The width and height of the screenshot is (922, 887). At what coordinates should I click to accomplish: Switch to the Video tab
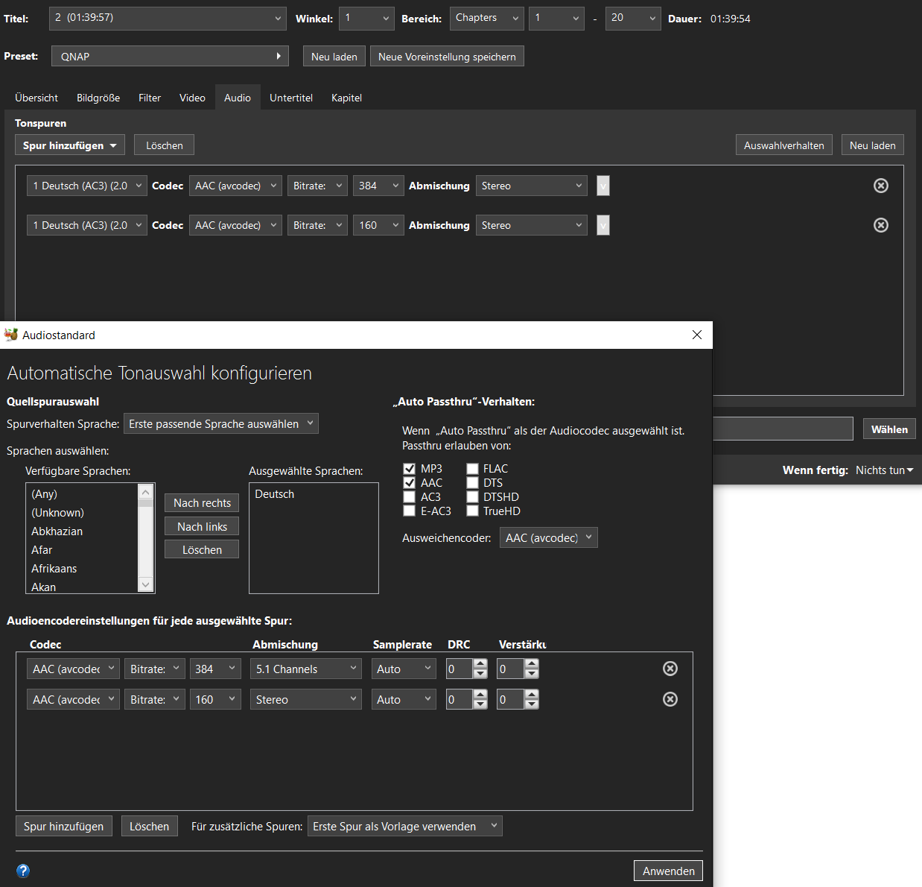click(x=192, y=98)
